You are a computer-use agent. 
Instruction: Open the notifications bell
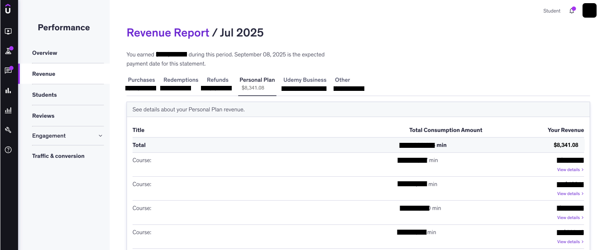[x=572, y=11]
